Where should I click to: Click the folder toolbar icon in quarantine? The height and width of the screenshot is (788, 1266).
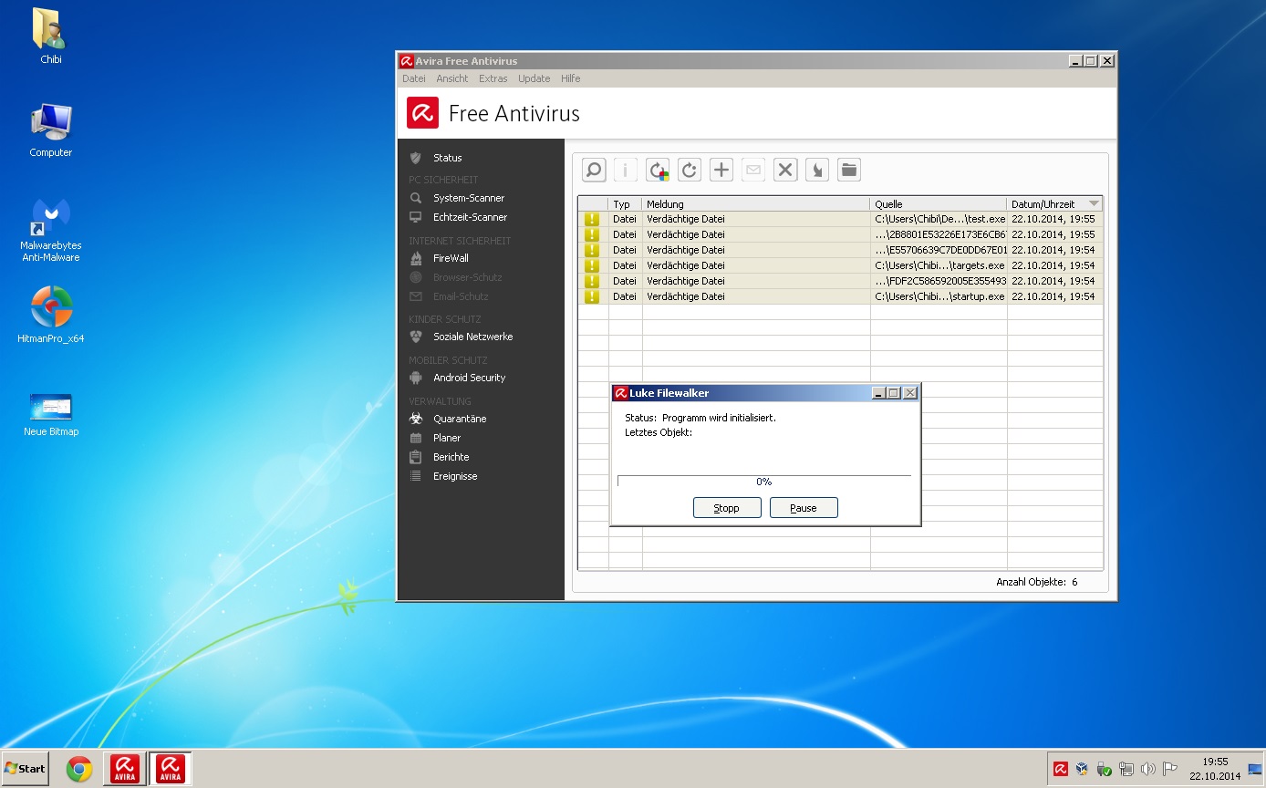pos(849,170)
